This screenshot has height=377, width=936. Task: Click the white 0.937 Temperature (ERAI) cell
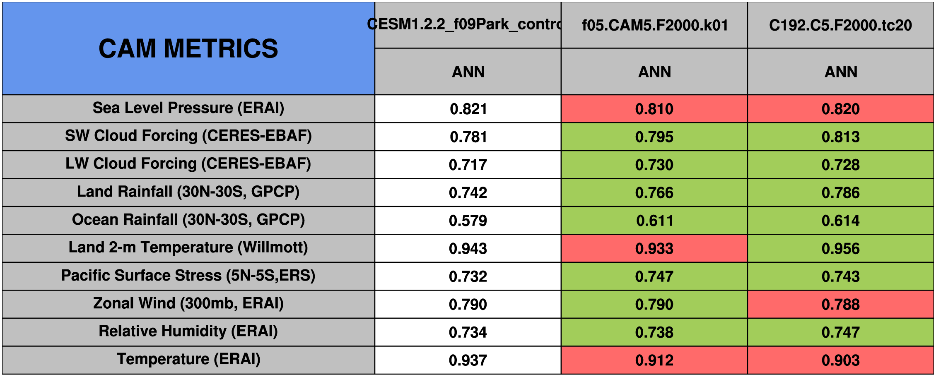tap(468, 360)
